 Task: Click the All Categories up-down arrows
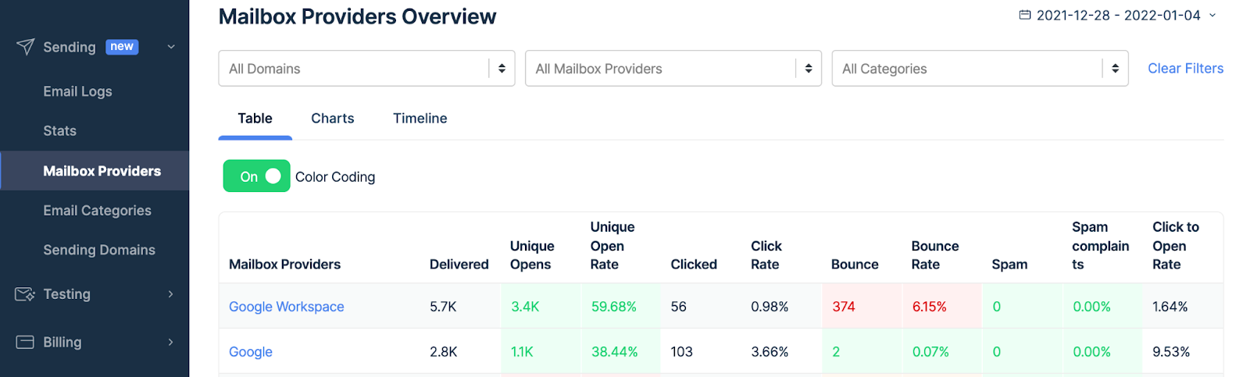[x=1115, y=69]
